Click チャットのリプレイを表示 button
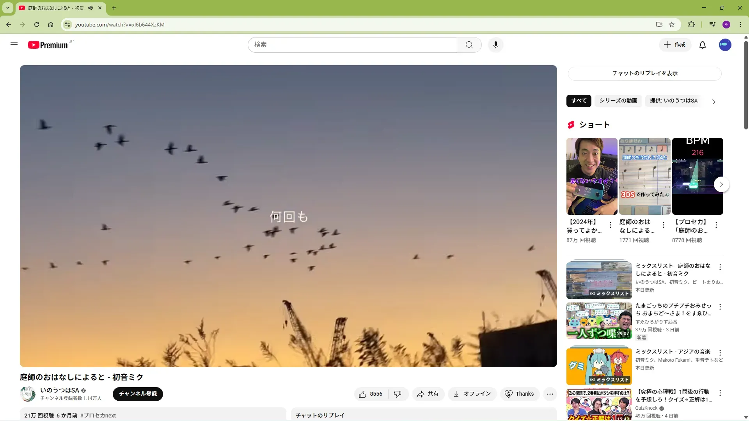 coord(644,73)
